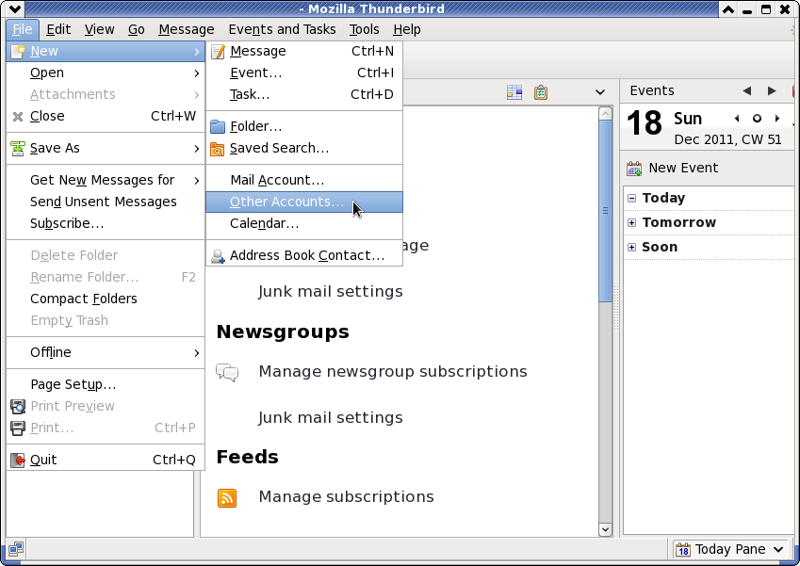Screen dimensions: 800x566
Task: Select Other Accounts… in New submenu
Action: 304,202
